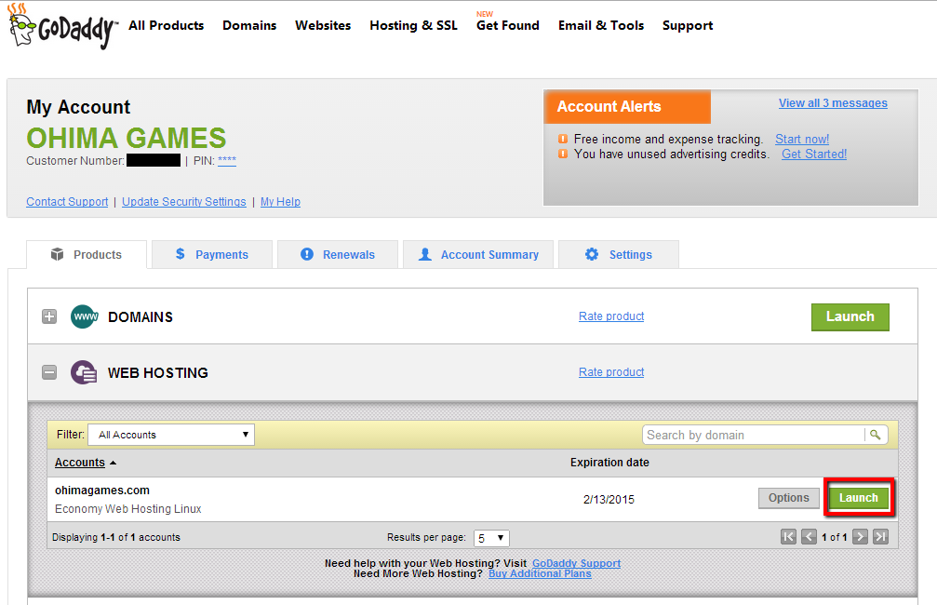Reveal the PIN link
This screenshot has width=937, height=605.
click(x=226, y=160)
